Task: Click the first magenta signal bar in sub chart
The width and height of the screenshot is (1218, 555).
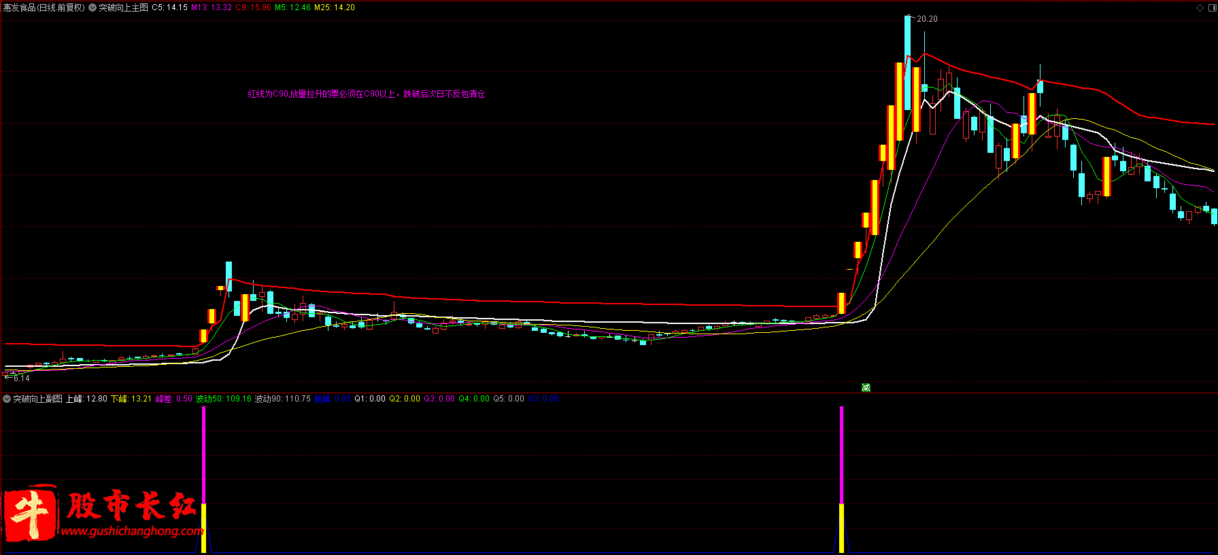Action: [203, 455]
